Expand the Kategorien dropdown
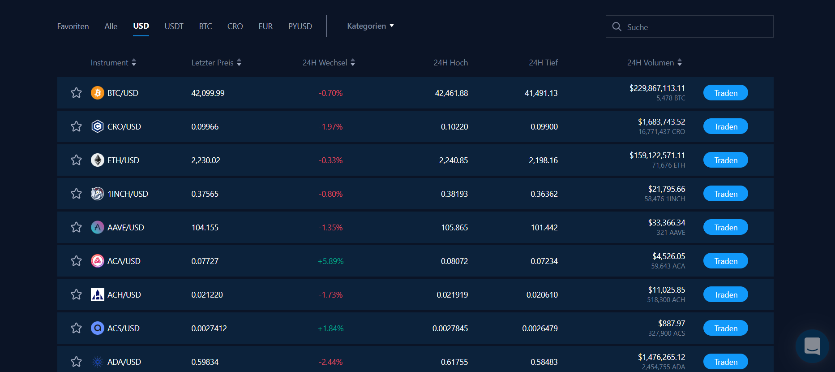 [x=371, y=26]
